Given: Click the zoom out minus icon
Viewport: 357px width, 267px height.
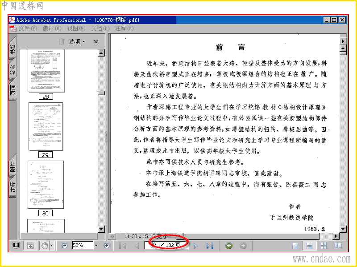Looking at the screenshot, I should (65, 246).
